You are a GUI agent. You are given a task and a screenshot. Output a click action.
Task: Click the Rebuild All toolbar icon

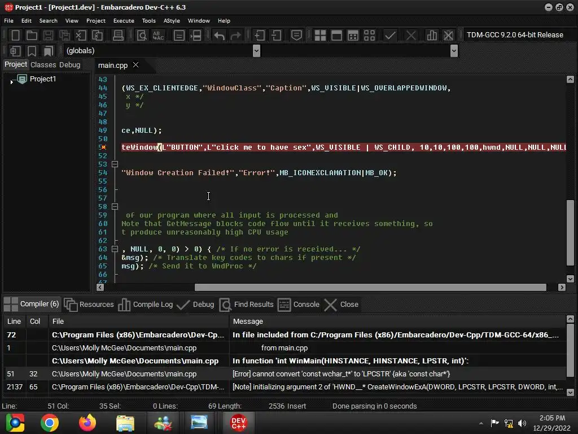[x=369, y=36]
